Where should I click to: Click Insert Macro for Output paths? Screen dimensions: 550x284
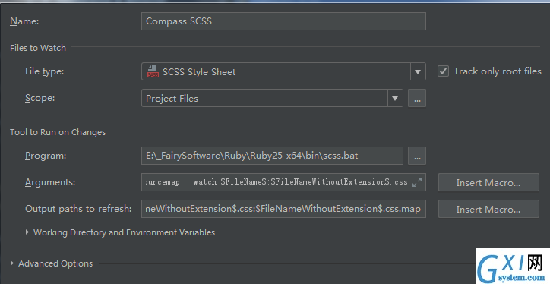pyautogui.click(x=488, y=209)
